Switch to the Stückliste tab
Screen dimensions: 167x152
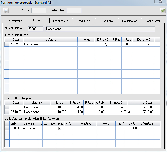point(107,21)
